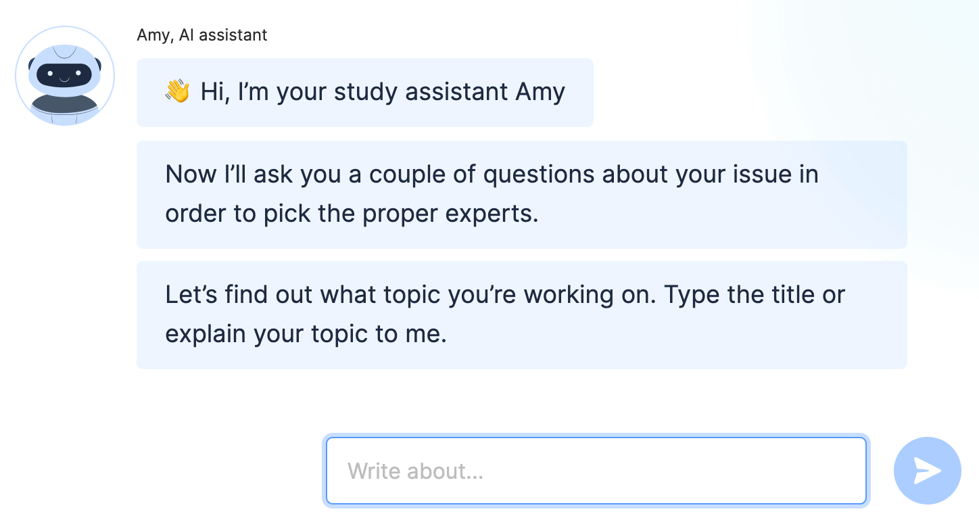Click the "Type the title or explain" message
The height and width of the screenshot is (518, 979).
pos(521,315)
